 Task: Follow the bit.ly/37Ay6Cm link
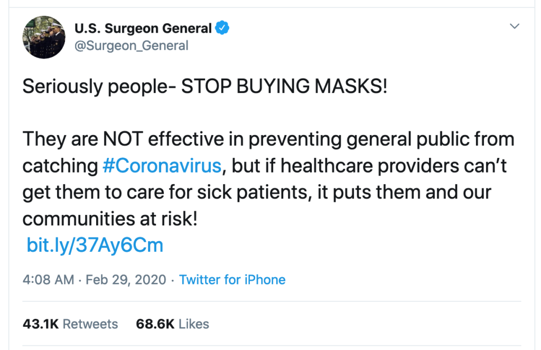(x=95, y=245)
